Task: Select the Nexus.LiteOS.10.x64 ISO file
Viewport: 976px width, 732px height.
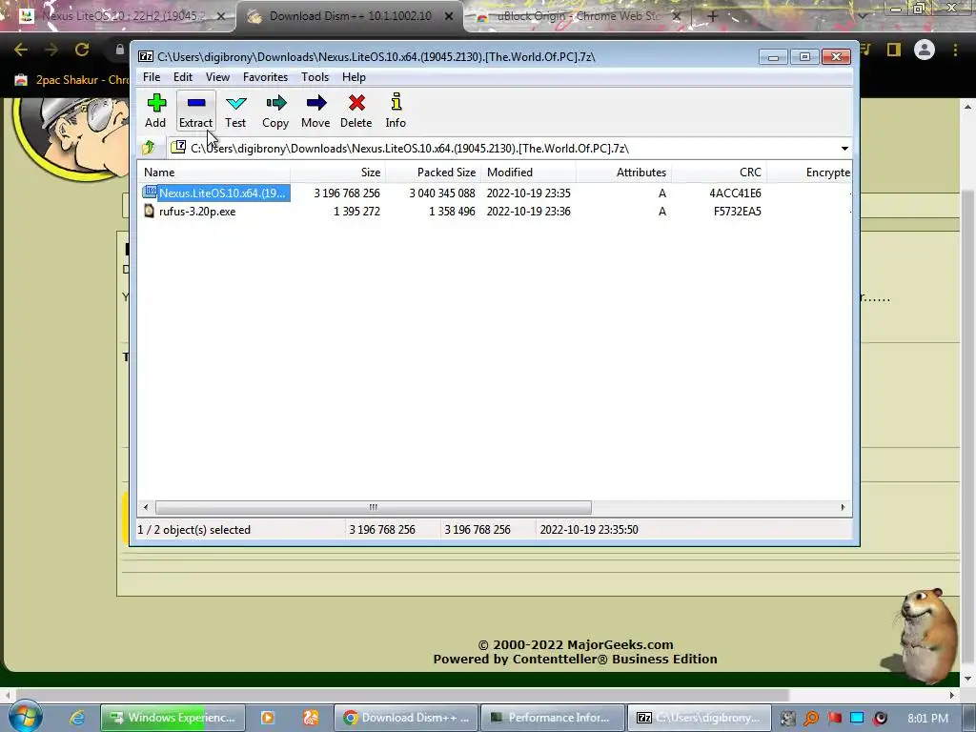Action: click(222, 193)
